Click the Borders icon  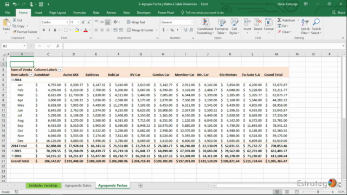[x=66, y=30]
